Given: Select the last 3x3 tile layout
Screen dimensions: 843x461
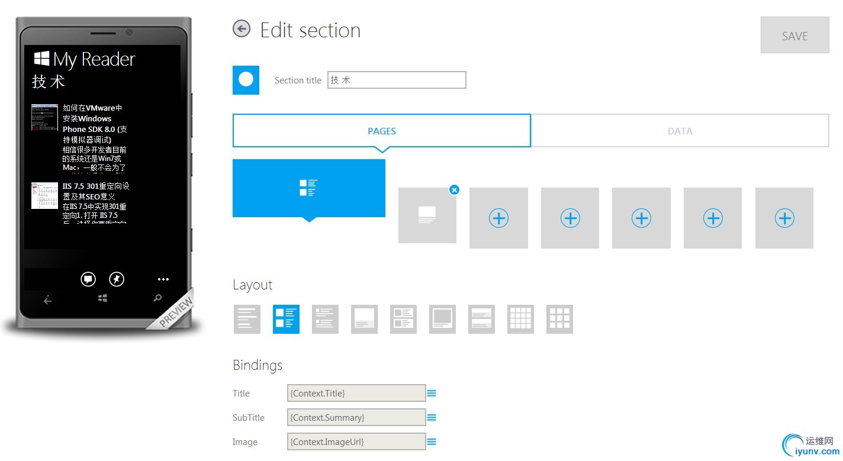Looking at the screenshot, I should pyautogui.click(x=559, y=319).
